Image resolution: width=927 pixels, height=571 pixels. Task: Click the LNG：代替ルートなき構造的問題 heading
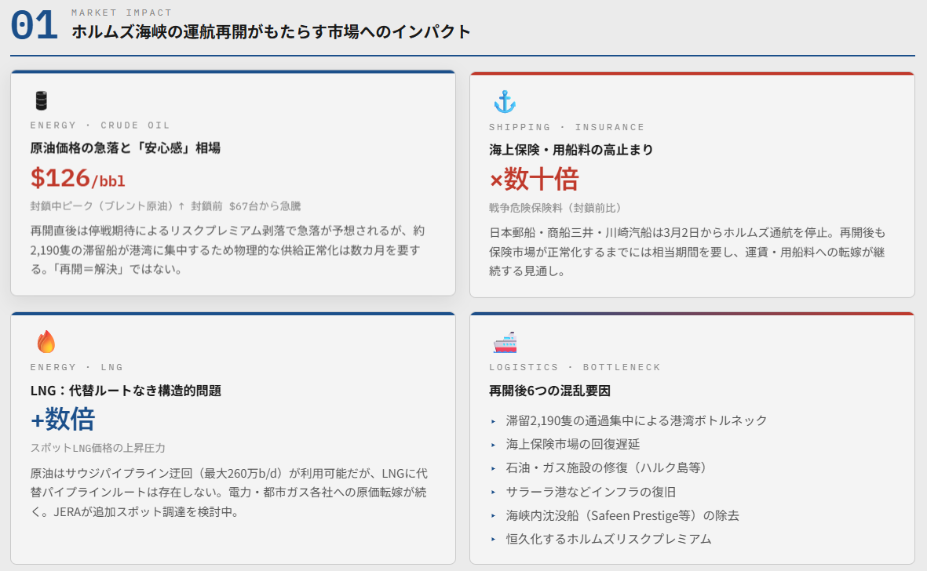click(x=126, y=390)
